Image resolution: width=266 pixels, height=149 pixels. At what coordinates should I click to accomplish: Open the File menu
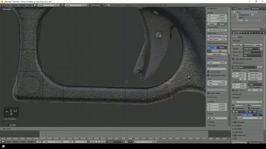point(8,5)
